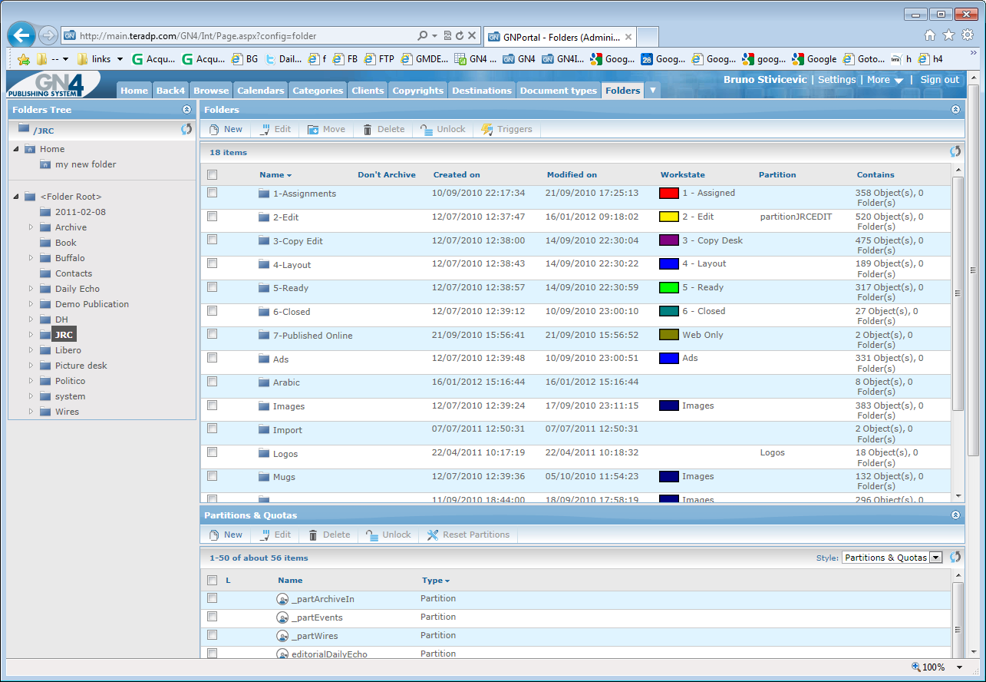Open browser home icon

930,35
